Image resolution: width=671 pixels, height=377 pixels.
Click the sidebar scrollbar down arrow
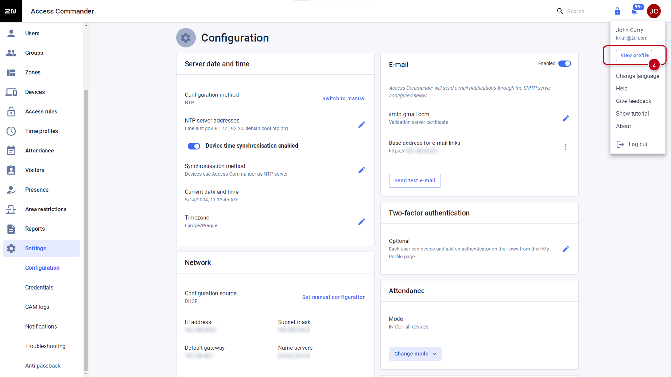coord(86,374)
